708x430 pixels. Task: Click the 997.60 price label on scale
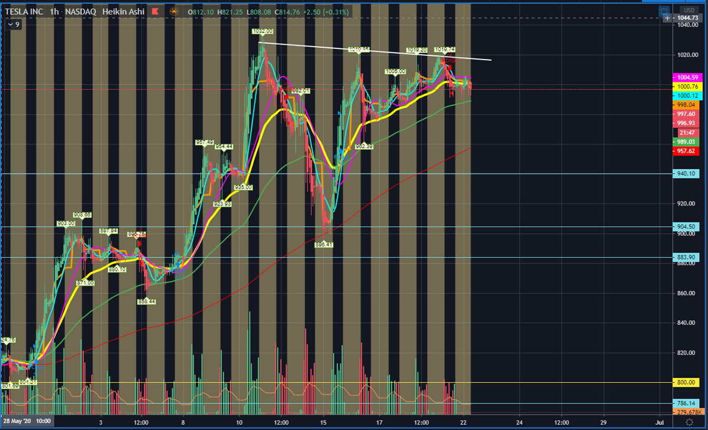coord(684,114)
